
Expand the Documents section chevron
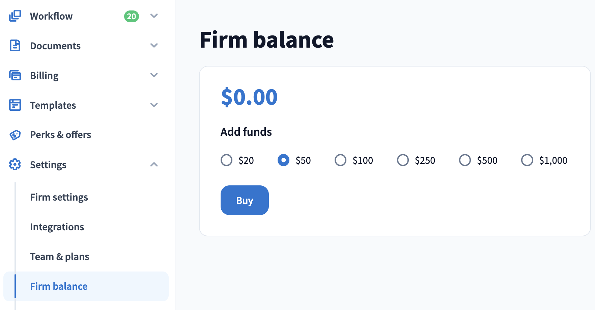coord(154,46)
